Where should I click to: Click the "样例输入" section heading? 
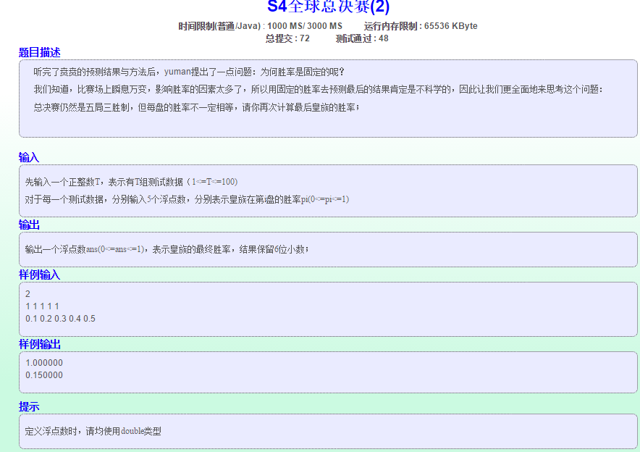(x=40, y=275)
